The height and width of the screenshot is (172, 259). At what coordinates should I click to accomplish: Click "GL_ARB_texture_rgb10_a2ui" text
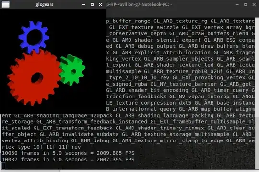click(x=183, y=72)
